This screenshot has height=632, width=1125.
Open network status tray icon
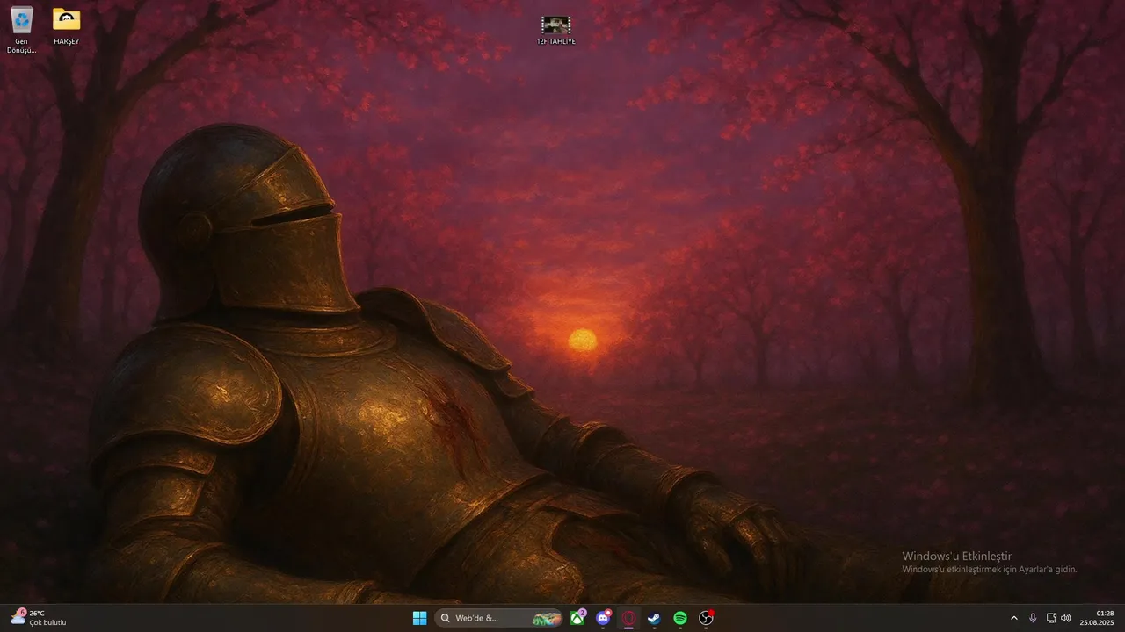pos(1051,618)
